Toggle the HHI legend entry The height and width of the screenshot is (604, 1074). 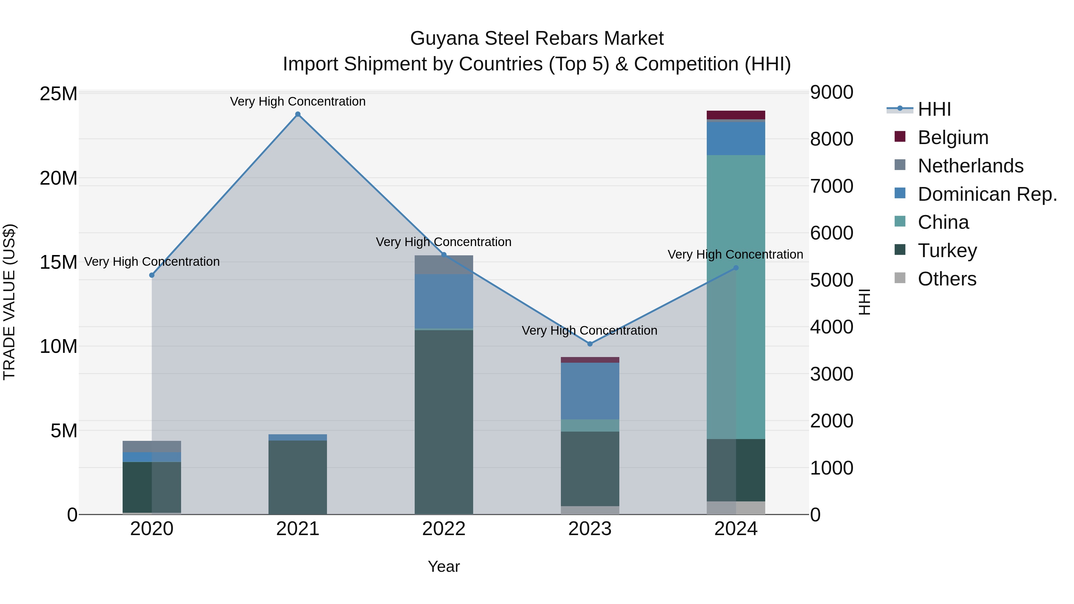click(x=919, y=109)
